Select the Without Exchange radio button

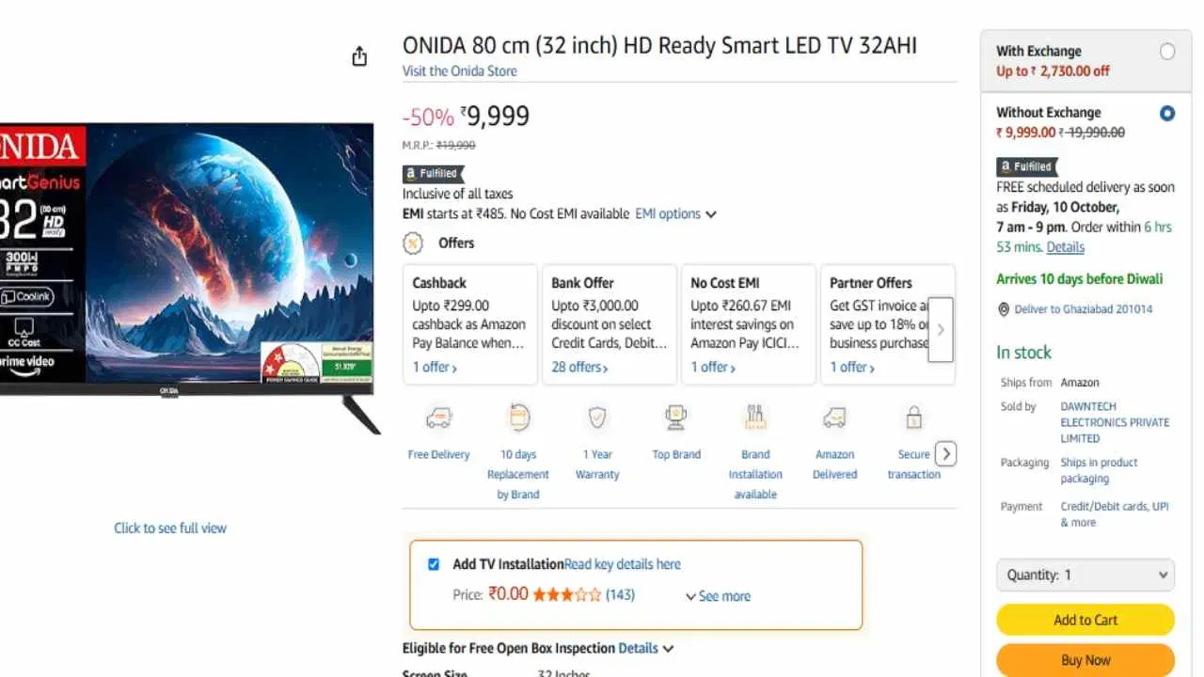1167,113
